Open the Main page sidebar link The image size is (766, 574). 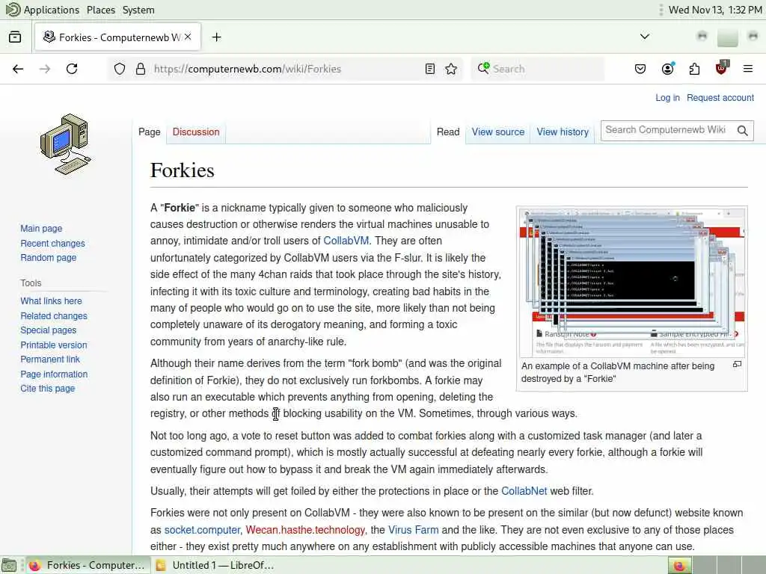tap(41, 229)
